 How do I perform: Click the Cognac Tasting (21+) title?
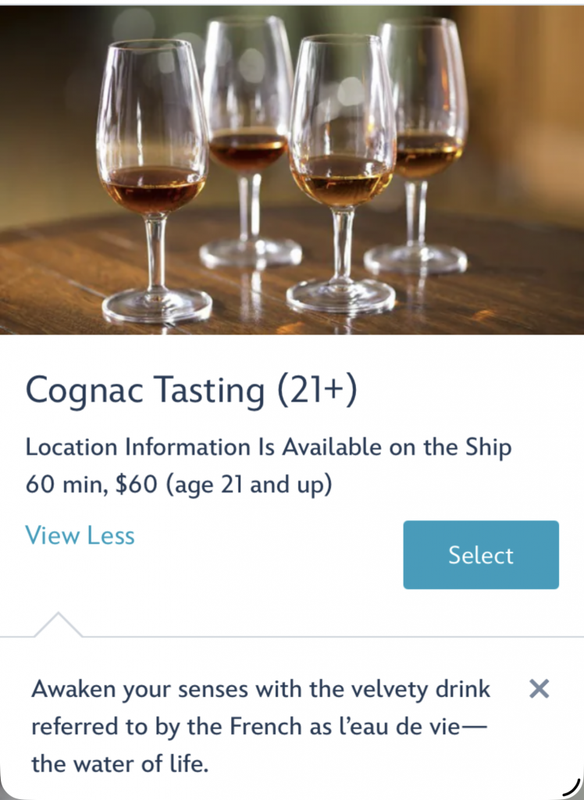pyautogui.click(x=191, y=391)
